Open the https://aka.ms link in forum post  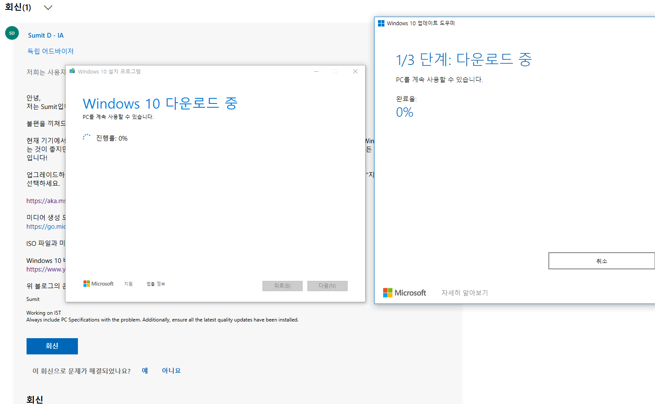46,201
